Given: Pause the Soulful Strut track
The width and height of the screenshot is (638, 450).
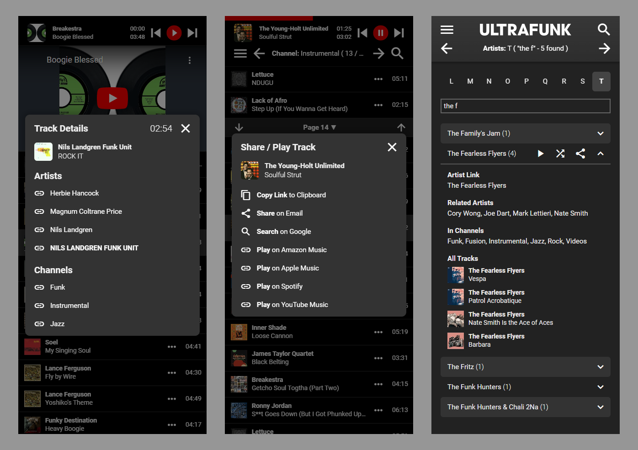Looking at the screenshot, I should point(381,33).
